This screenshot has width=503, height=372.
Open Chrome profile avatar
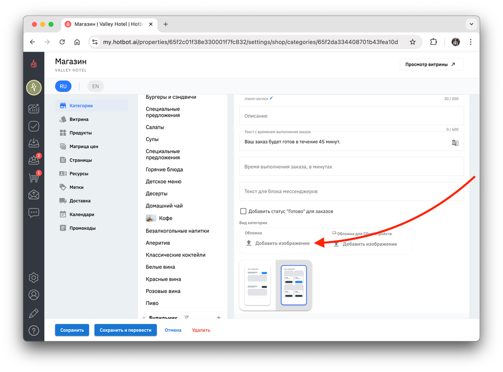click(x=455, y=42)
